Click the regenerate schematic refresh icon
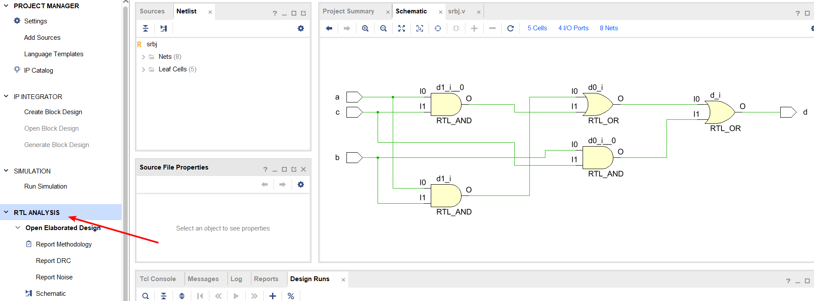Viewport: 814px width, 301px height. click(510, 28)
